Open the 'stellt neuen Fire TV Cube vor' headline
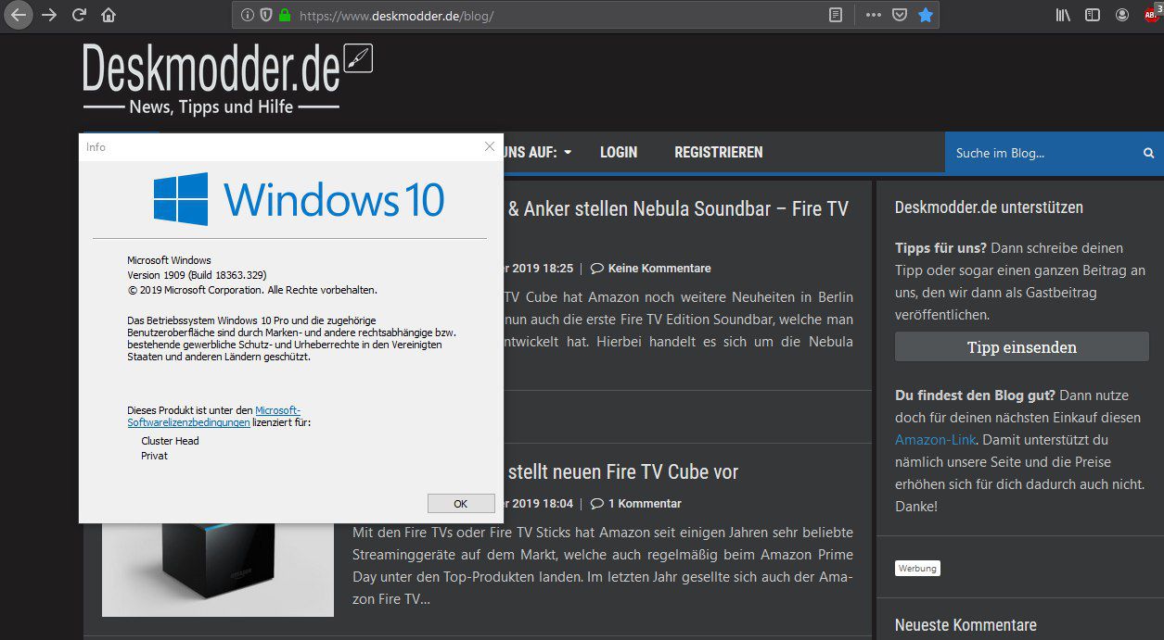 click(622, 472)
